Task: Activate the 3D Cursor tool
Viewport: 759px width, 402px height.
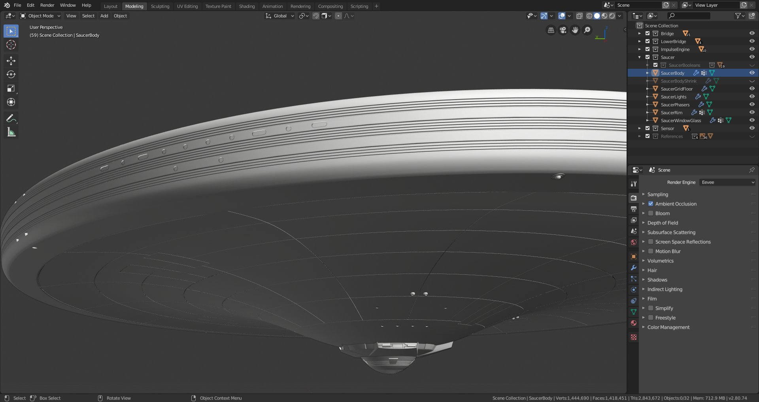Action: pyautogui.click(x=11, y=45)
